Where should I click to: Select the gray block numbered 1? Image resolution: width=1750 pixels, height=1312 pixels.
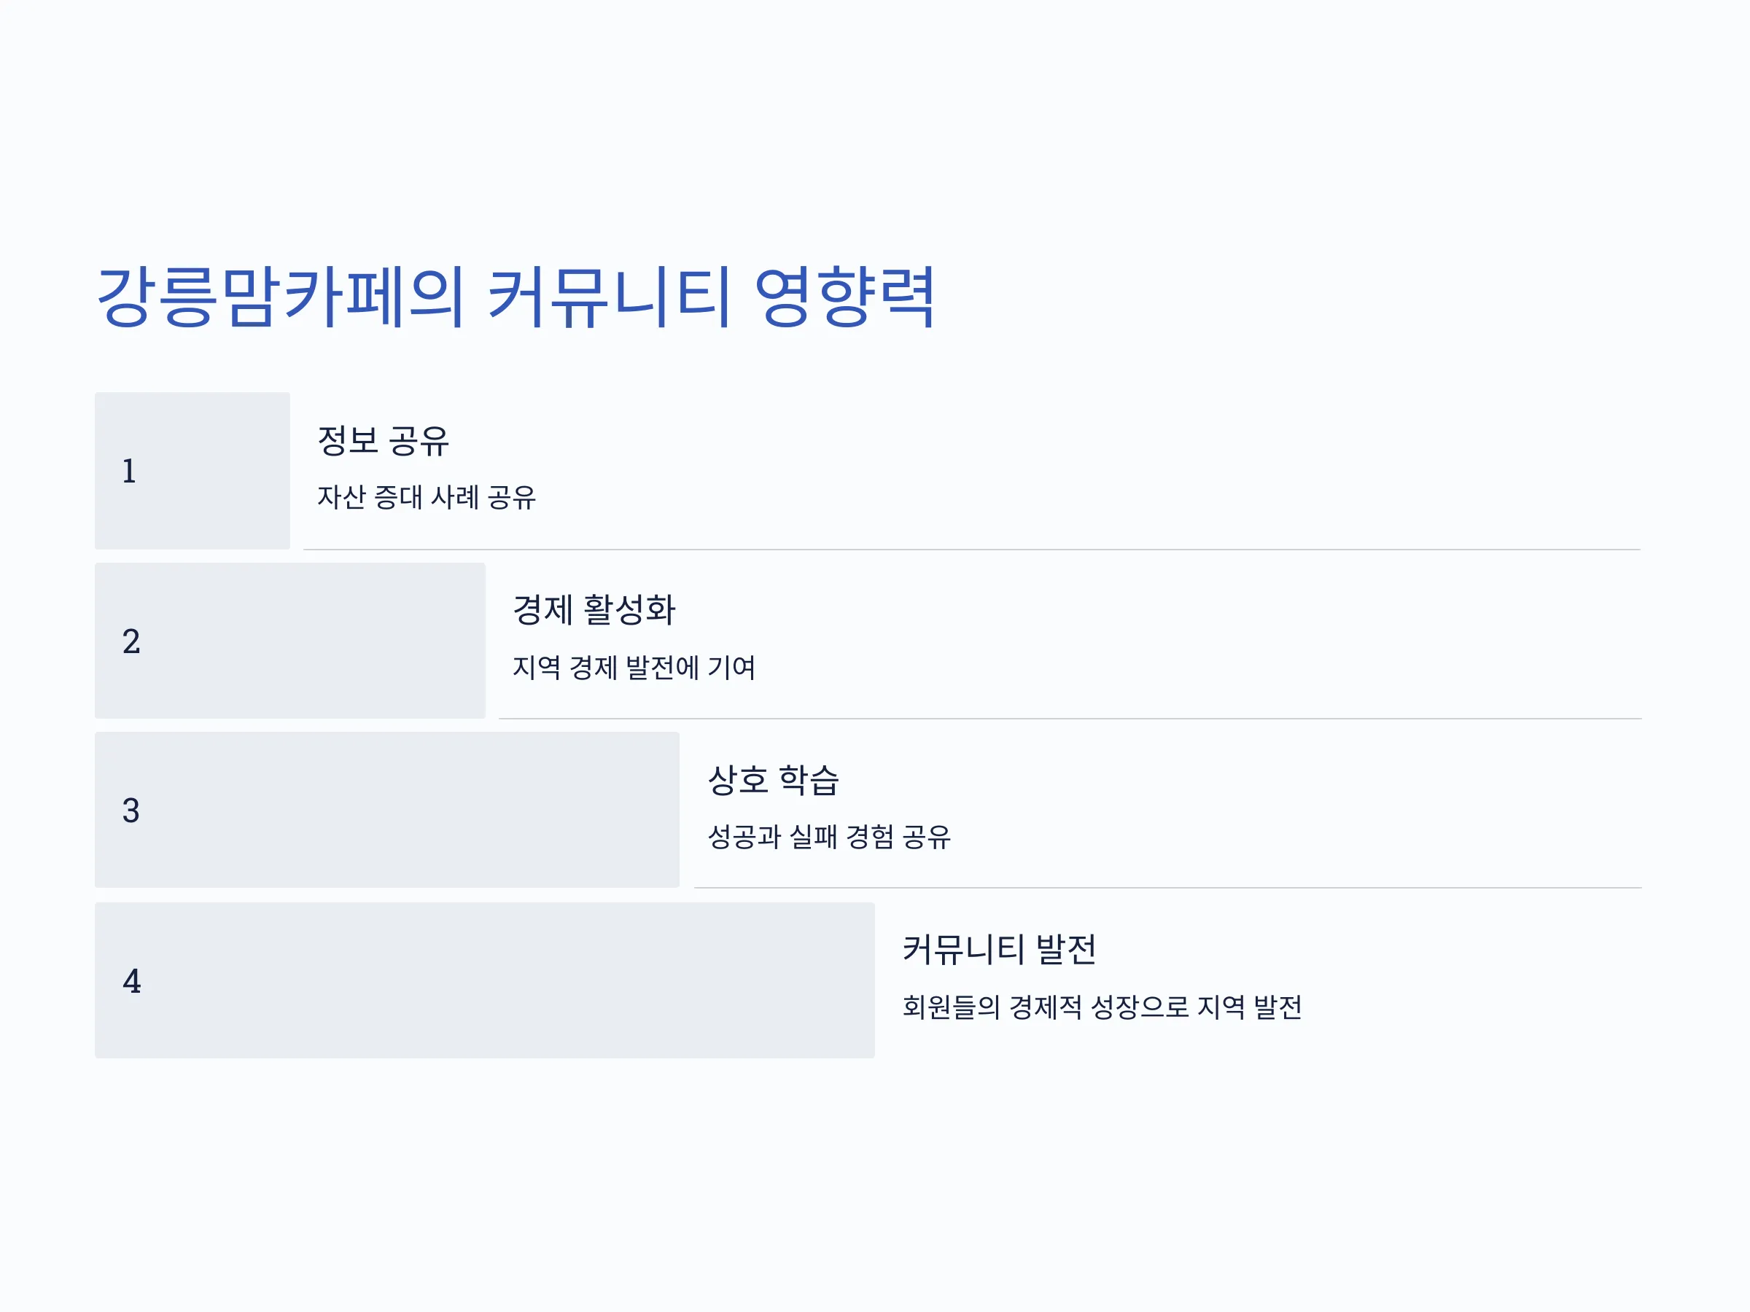pos(192,471)
